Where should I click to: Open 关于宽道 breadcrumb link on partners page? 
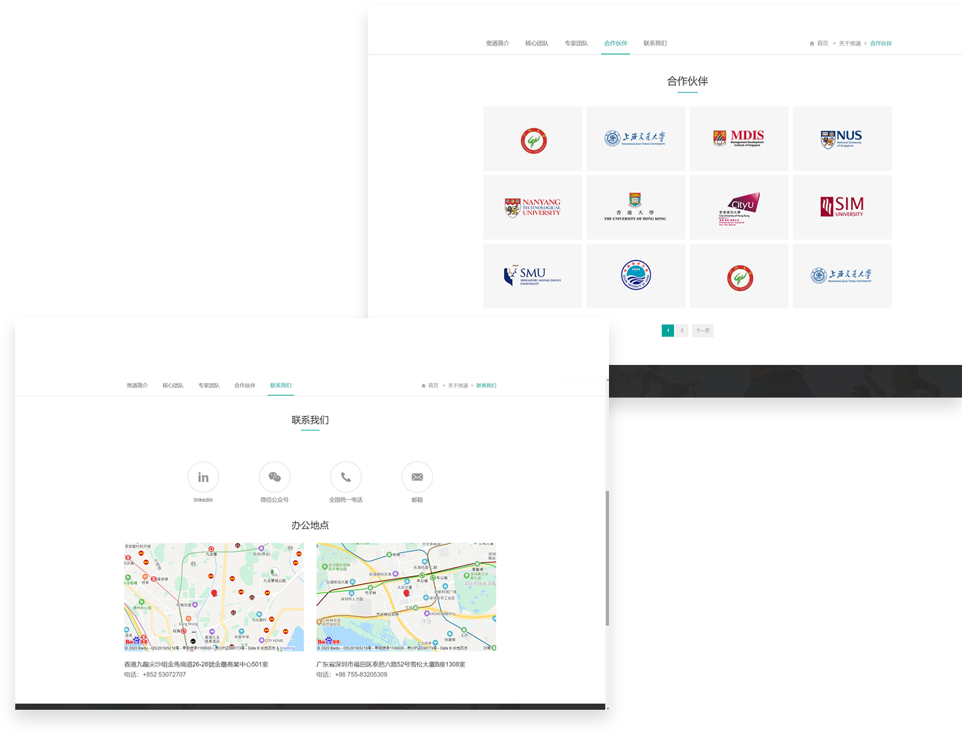tap(850, 44)
